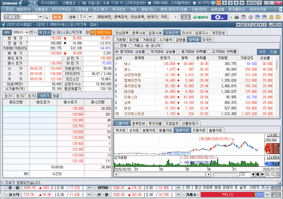Select the 코스닥 market radio button
Image resolution: width=283 pixels, height=199 pixels.
147,46
